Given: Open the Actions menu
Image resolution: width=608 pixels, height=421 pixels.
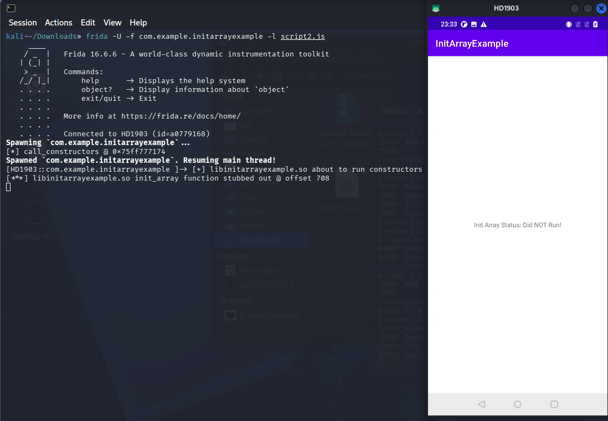Looking at the screenshot, I should point(59,23).
